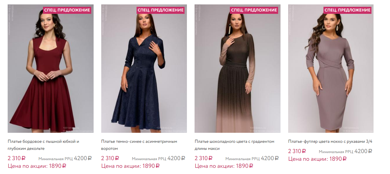
Task: Click Минимальная РРЦ 4200 under the dark blue dress
Action: tap(158, 158)
